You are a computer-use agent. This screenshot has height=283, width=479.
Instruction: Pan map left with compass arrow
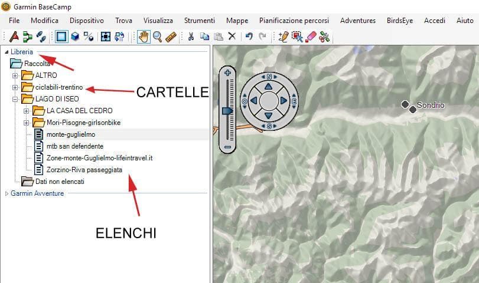[253, 100]
